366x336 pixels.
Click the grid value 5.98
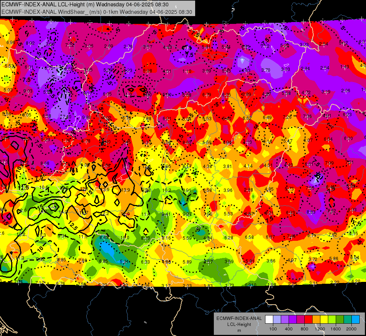[x=148, y=71]
